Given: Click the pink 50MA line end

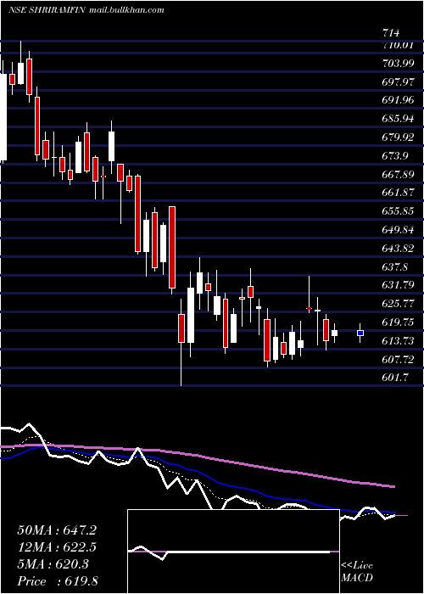Looking at the screenshot, I should 393,486.
